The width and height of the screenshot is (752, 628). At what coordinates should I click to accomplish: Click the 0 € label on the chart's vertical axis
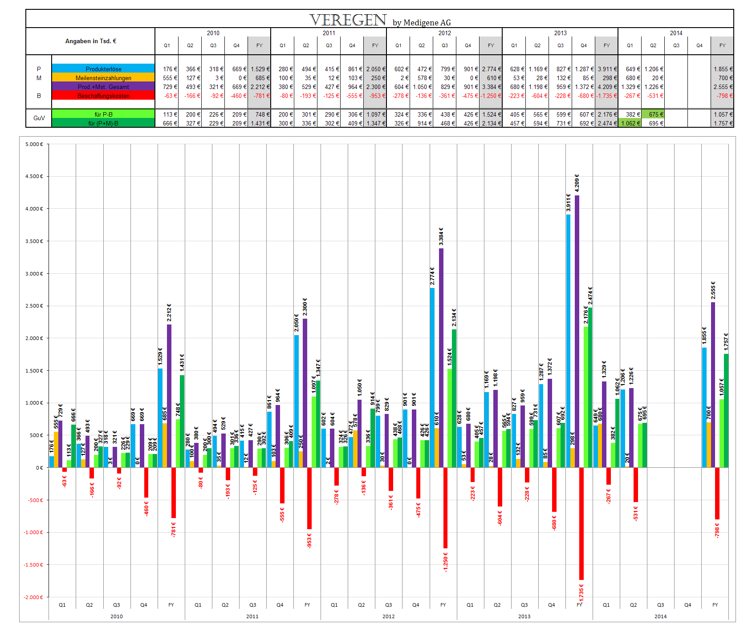(x=39, y=468)
